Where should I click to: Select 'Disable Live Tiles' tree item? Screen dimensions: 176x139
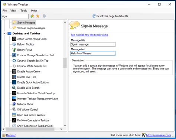pyautogui.click(x=27, y=77)
